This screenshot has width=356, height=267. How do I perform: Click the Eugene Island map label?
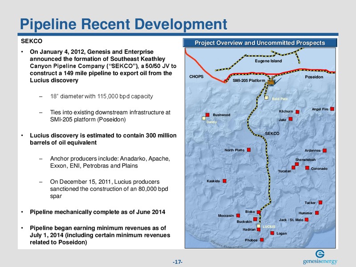tap(268, 61)
